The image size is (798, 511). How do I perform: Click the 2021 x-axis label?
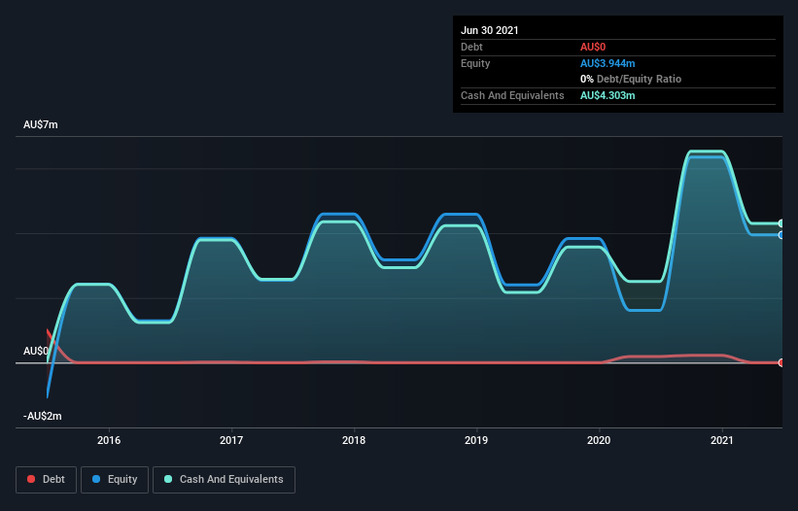[x=721, y=440]
